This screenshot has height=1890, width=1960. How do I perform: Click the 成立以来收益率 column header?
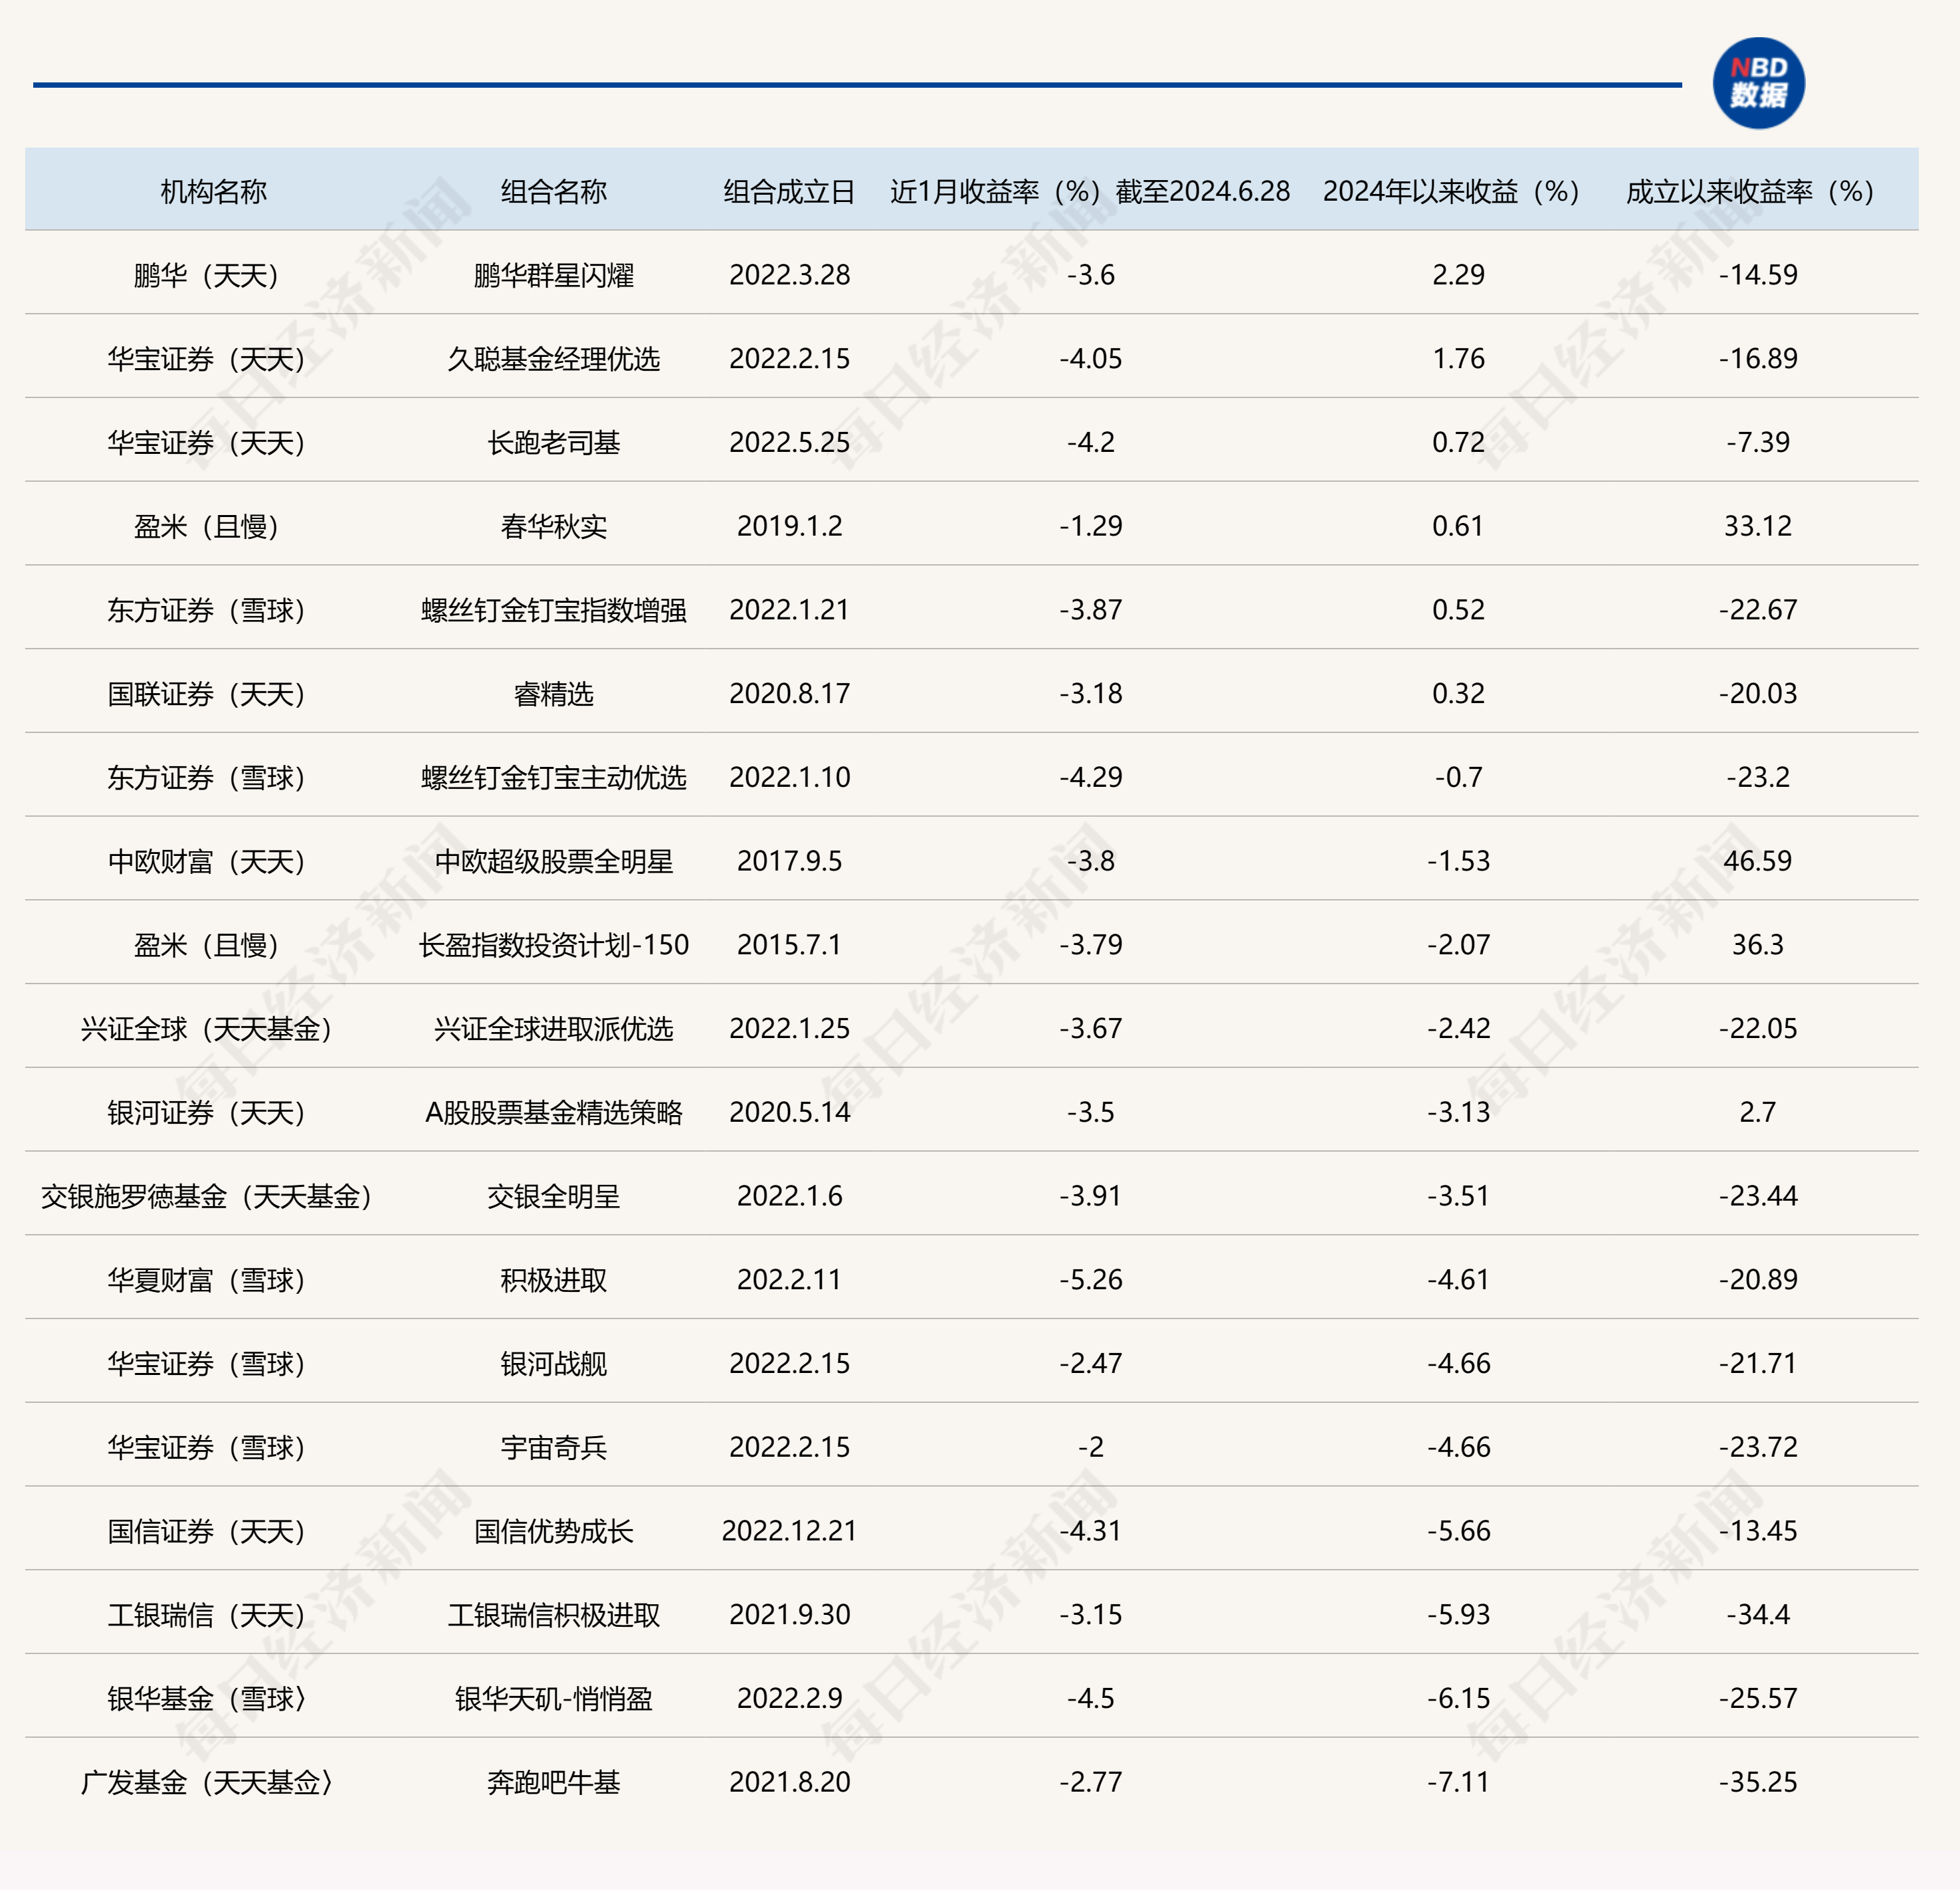[x=1750, y=191]
